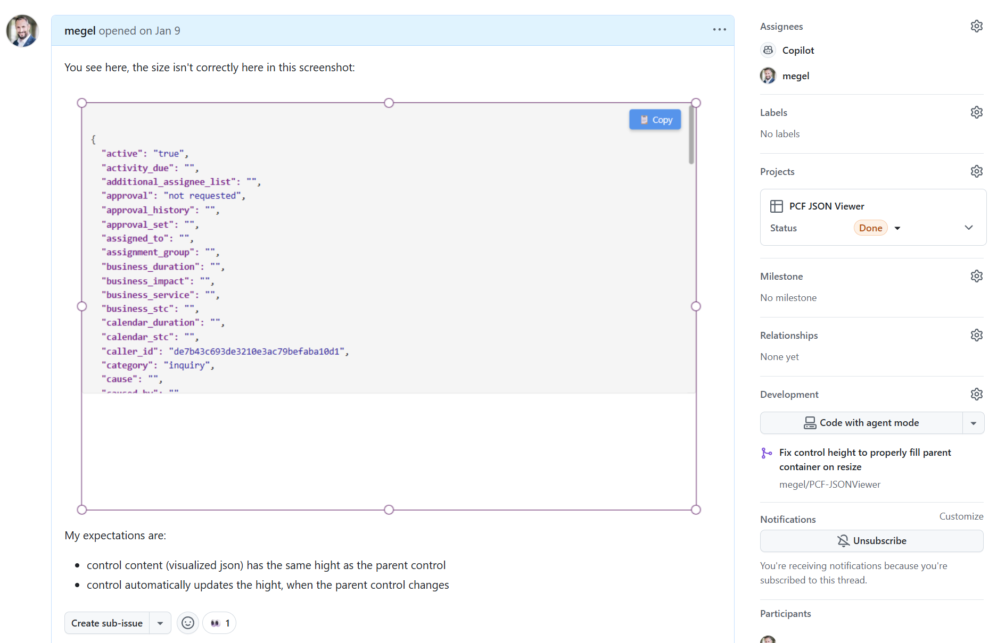This screenshot has height=643, width=997.
Task: Open the Create sub-issue dropdown arrow
Action: [x=160, y=622]
